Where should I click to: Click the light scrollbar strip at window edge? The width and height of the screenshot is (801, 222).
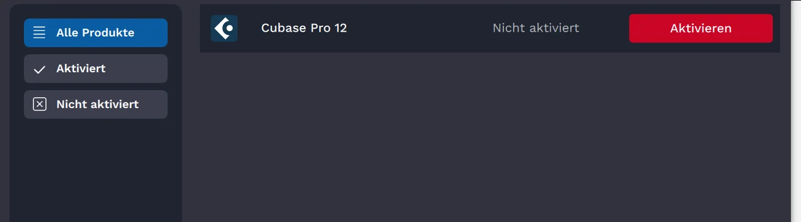click(796, 111)
